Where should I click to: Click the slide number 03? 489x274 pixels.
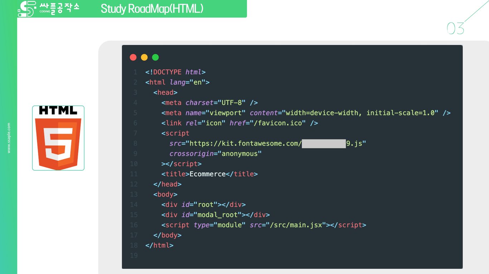coord(455,29)
